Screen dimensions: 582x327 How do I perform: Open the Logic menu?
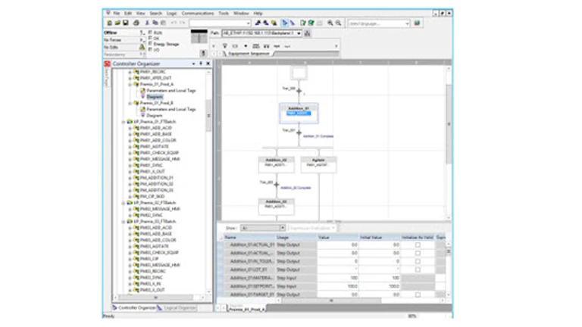tap(171, 13)
